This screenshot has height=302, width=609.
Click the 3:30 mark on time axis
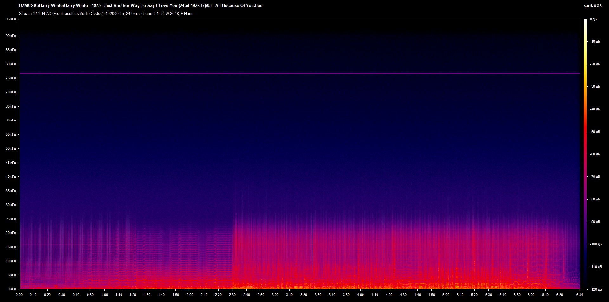point(318,295)
